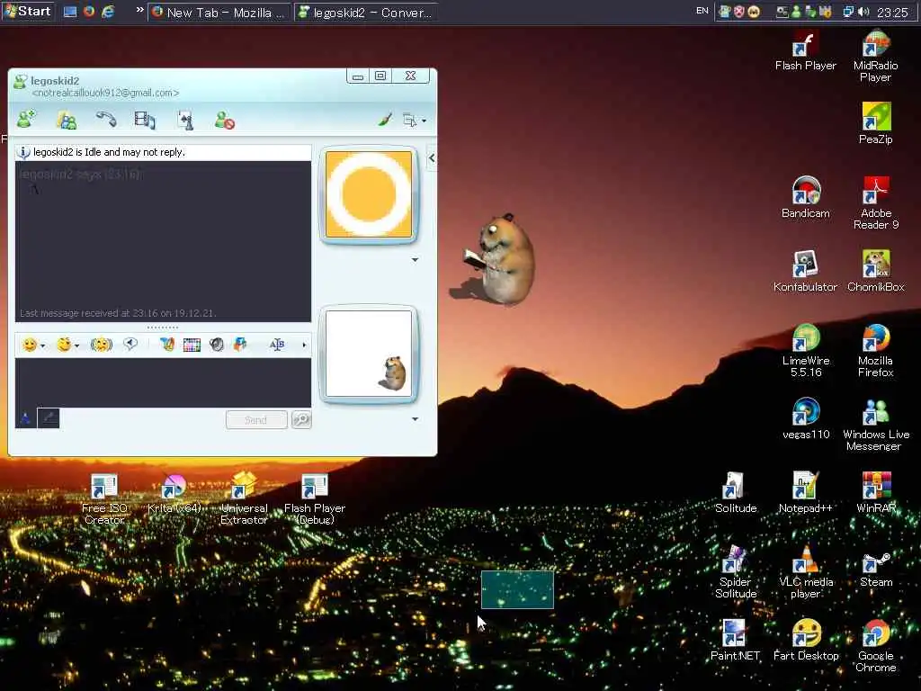
Task: Click the change font text icon
Action: point(277,345)
